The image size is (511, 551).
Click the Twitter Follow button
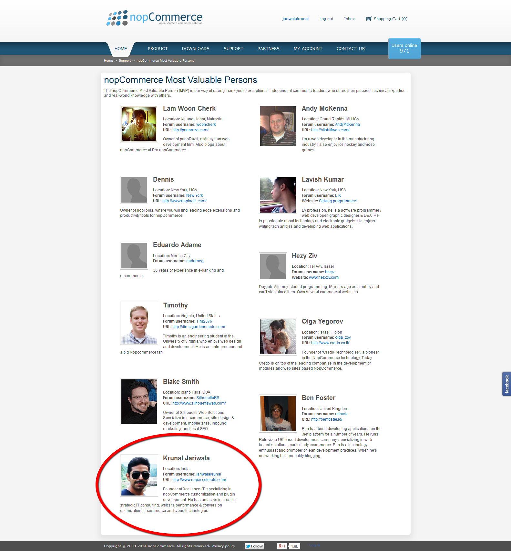(x=254, y=546)
